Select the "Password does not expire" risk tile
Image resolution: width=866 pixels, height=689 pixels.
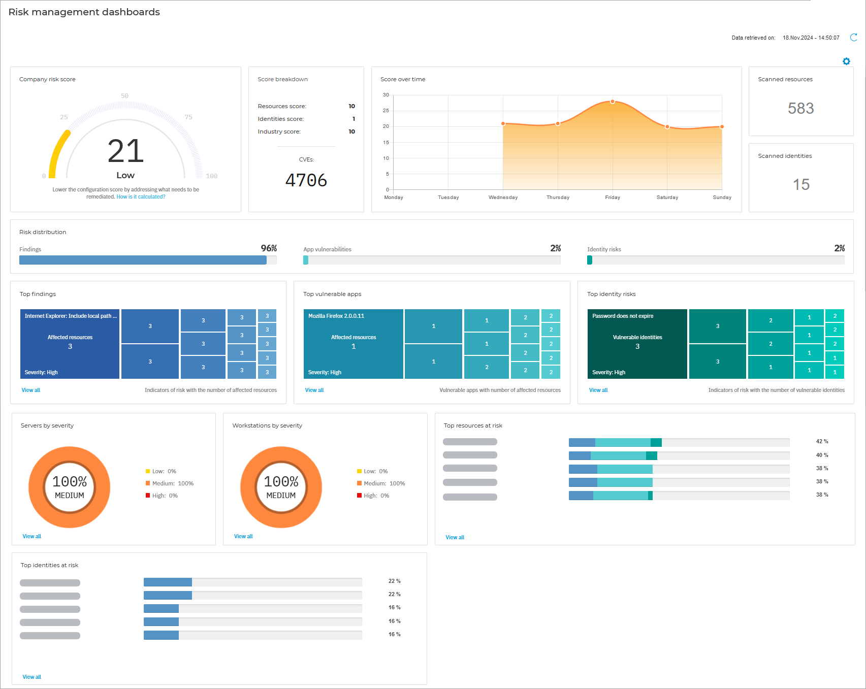[x=637, y=344]
